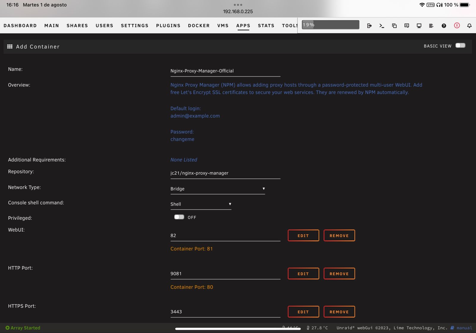Click the 27.8 °C temperature icon
Viewport: 476px width, 333px height.
pyautogui.click(x=308, y=328)
